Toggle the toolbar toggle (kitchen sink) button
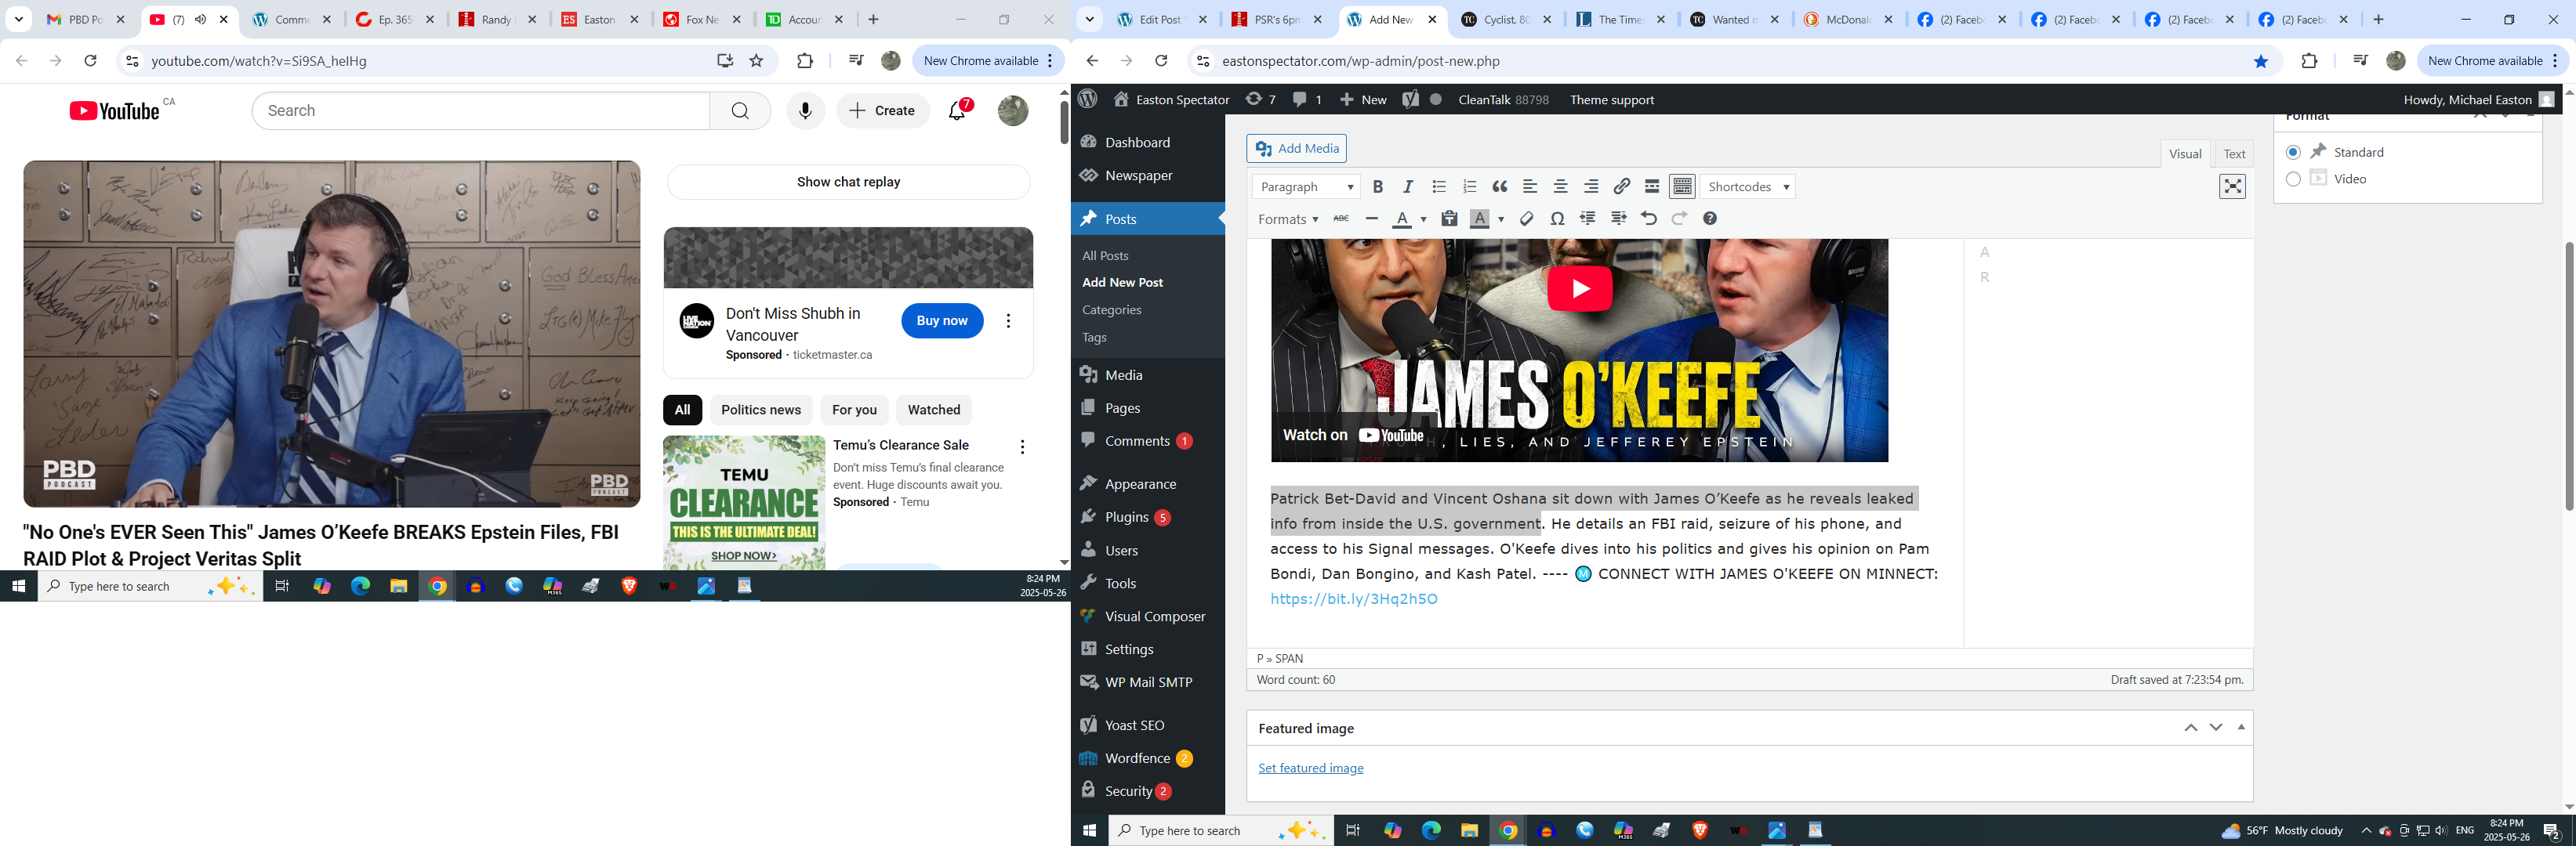This screenshot has height=846, width=2576. [1683, 186]
